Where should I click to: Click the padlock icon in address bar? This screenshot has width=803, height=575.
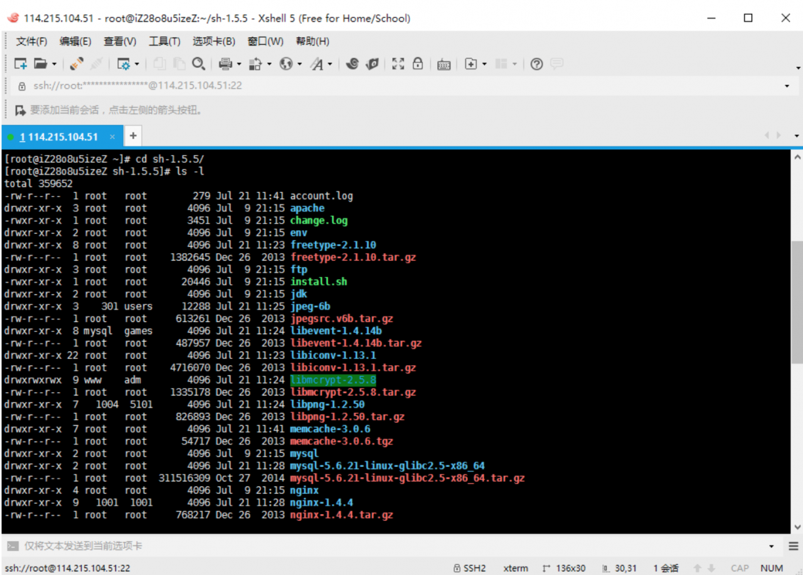click(x=22, y=86)
